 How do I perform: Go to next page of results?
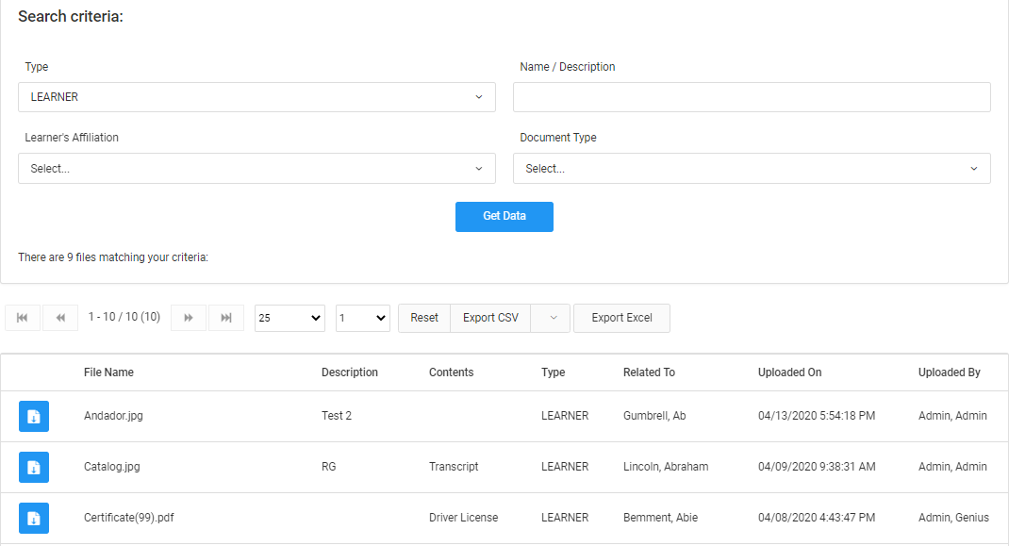pos(189,318)
